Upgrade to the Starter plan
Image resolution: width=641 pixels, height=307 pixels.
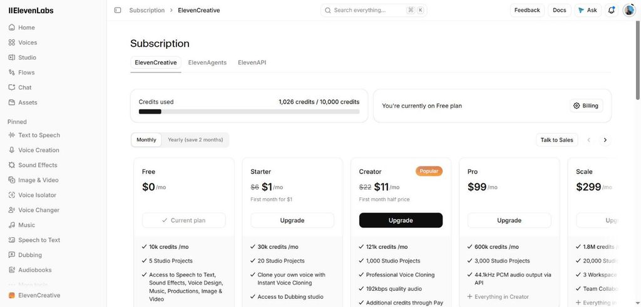292,220
